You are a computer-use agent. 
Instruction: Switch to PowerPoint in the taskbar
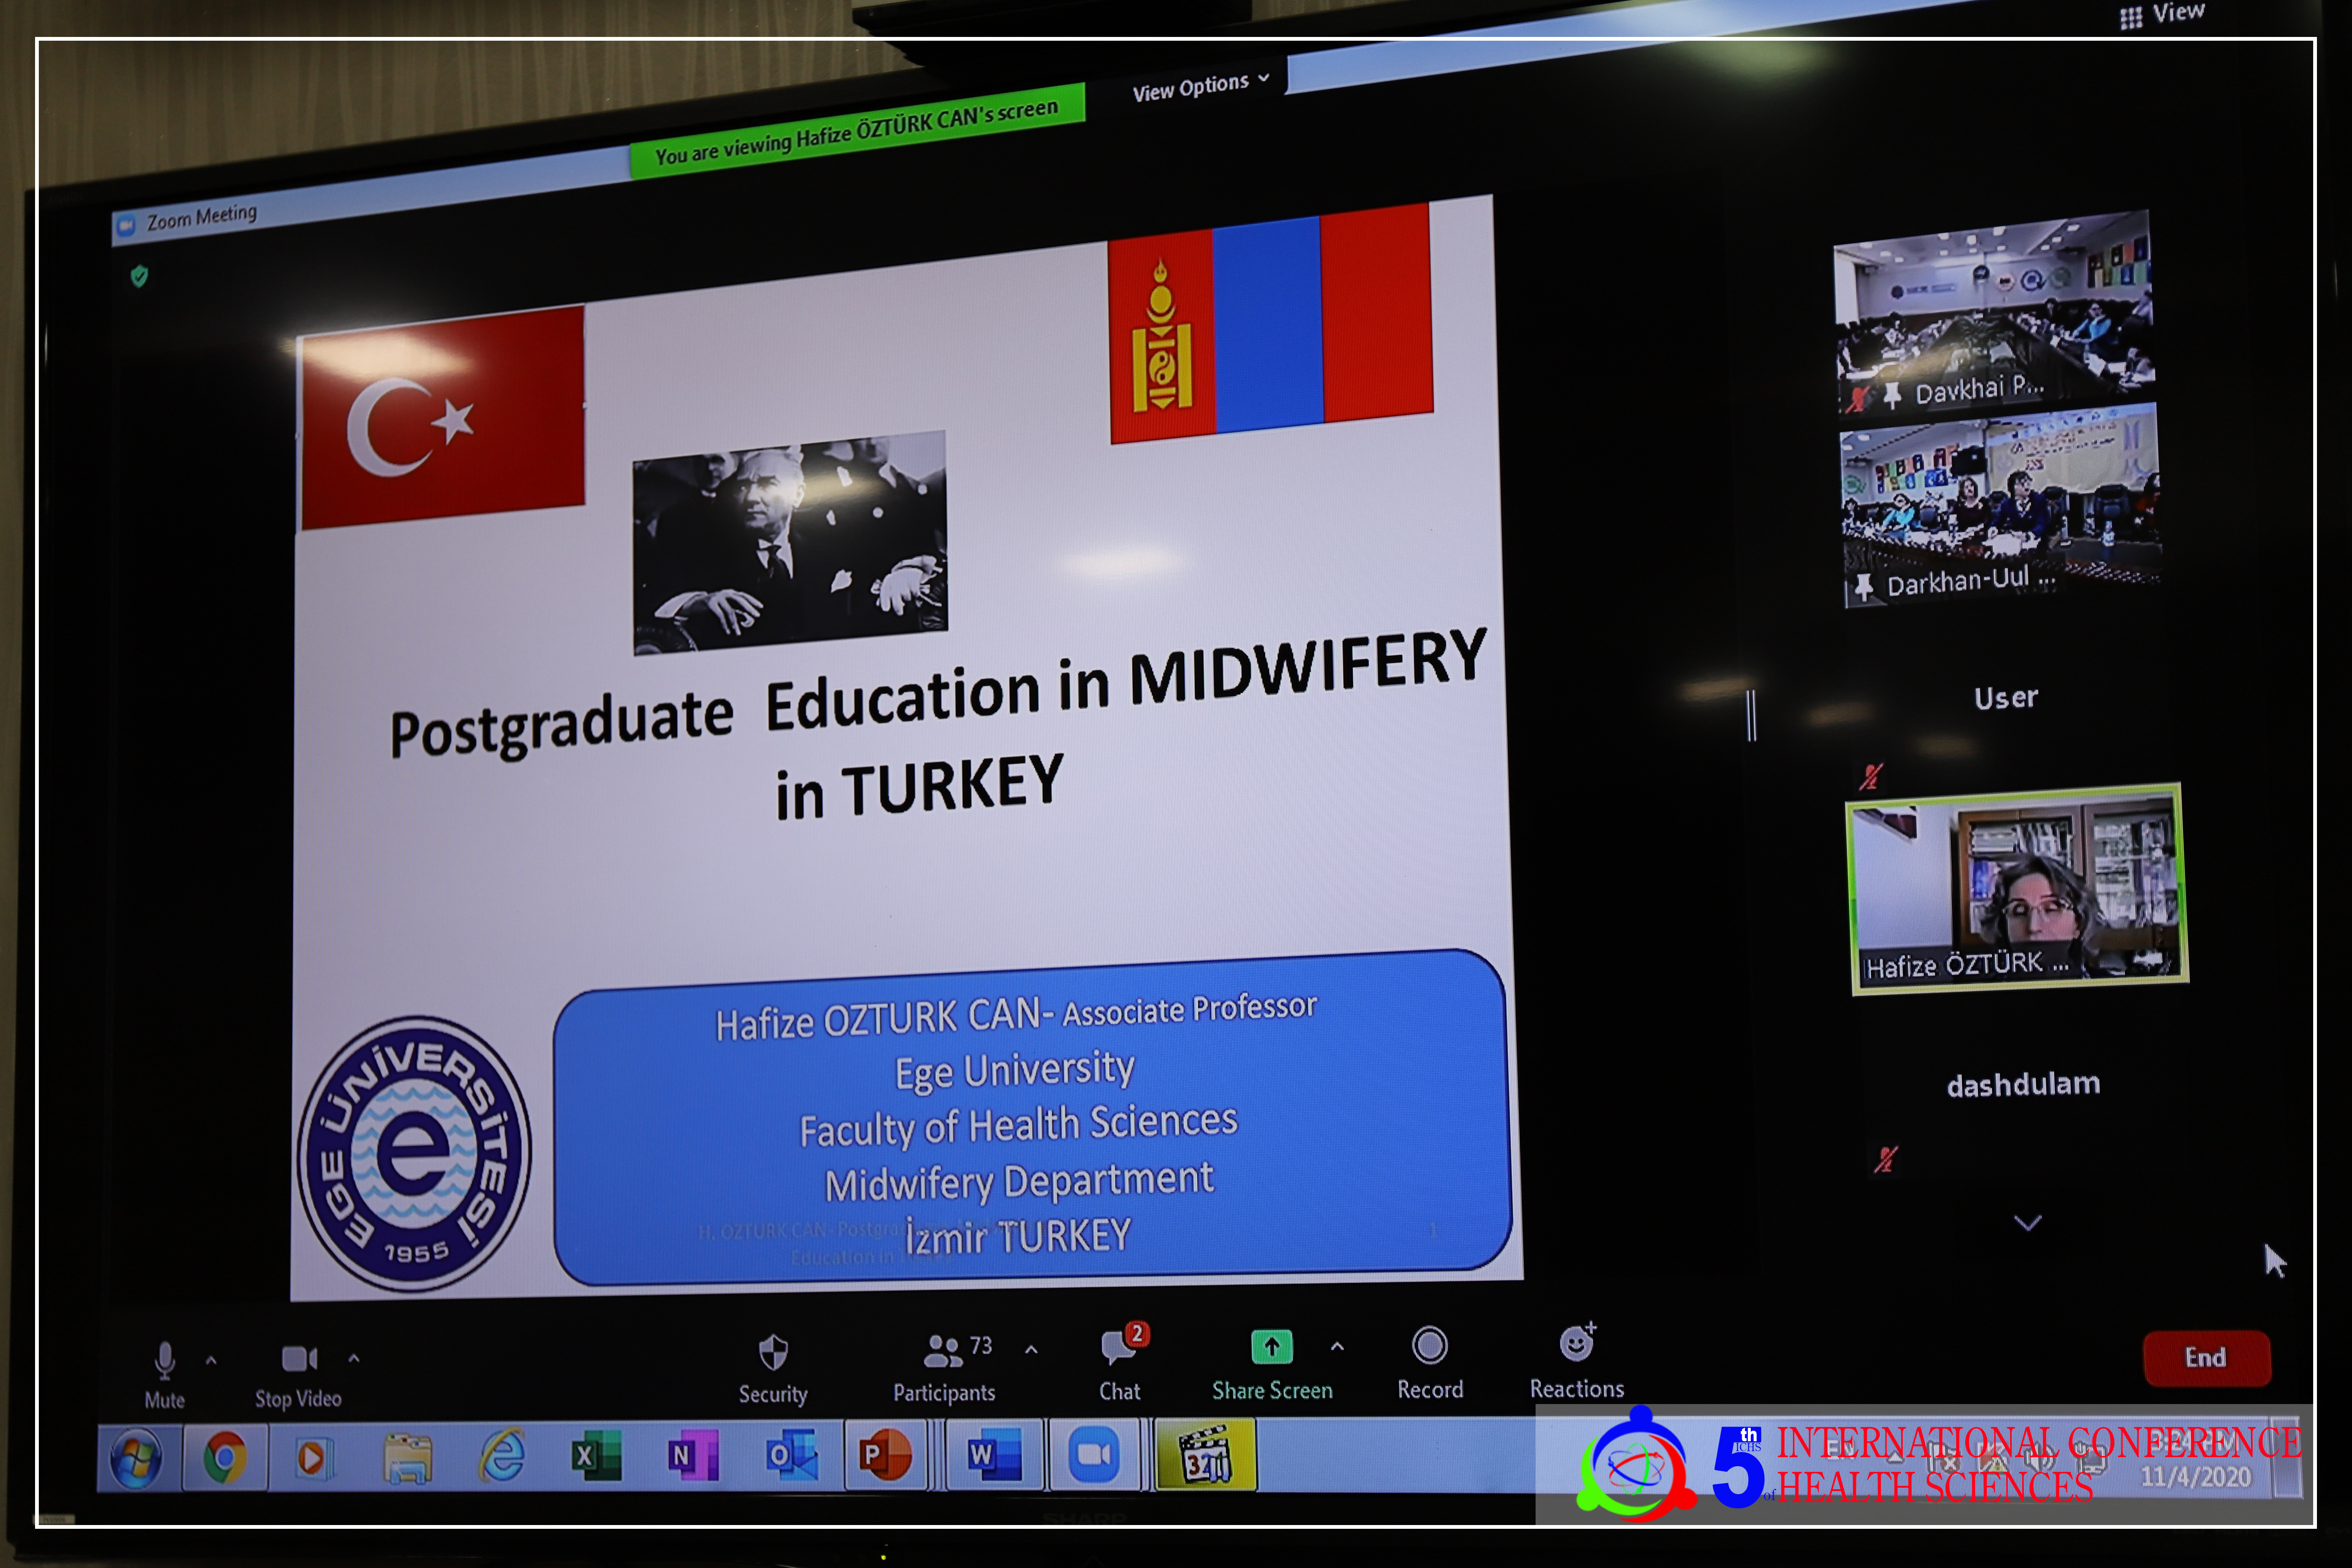point(886,1454)
